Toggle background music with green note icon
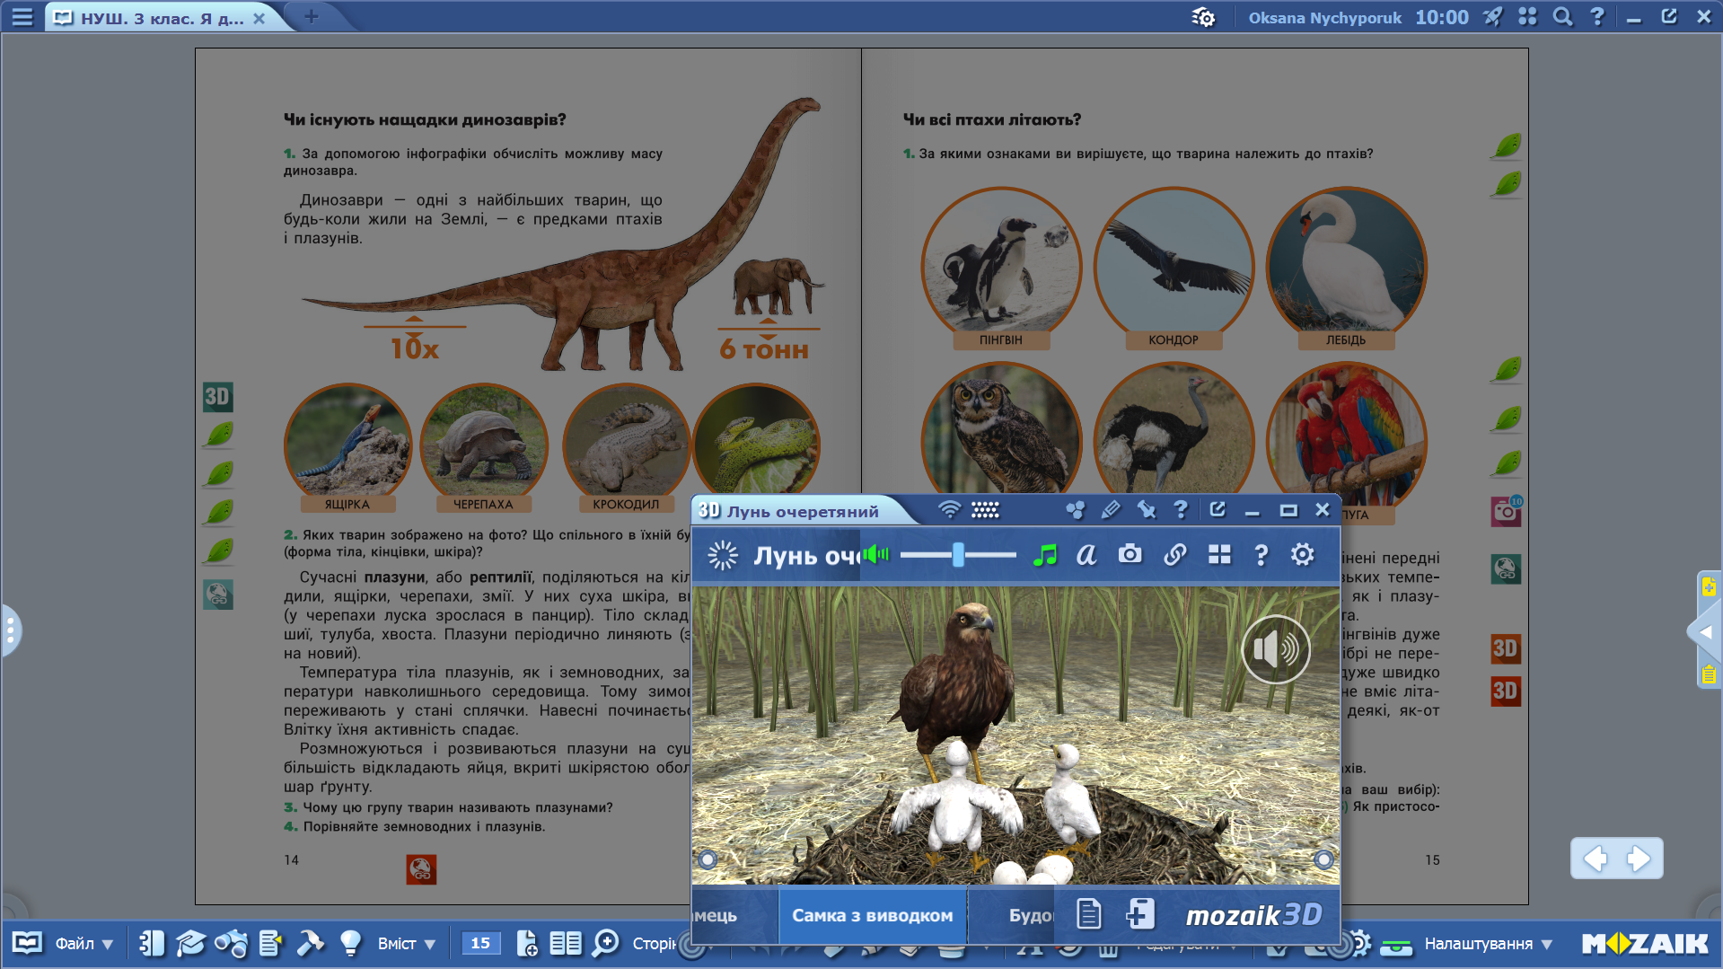This screenshot has width=1723, height=969. pos(1044,555)
